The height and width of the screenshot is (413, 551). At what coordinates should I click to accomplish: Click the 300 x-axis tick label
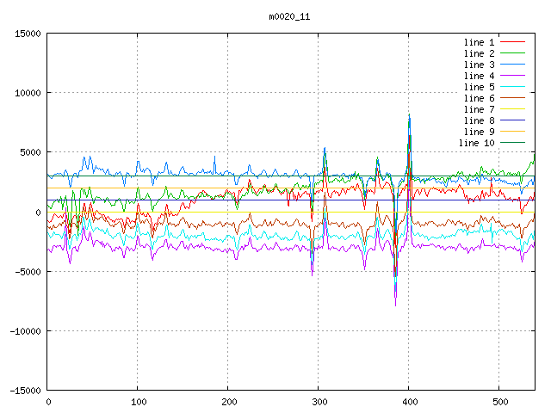point(319,402)
